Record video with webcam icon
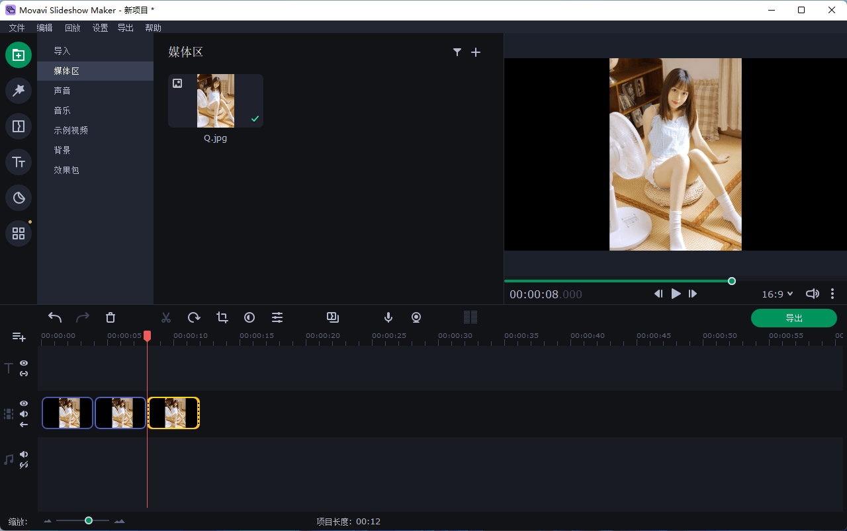The height and width of the screenshot is (531, 847). [416, 317]
